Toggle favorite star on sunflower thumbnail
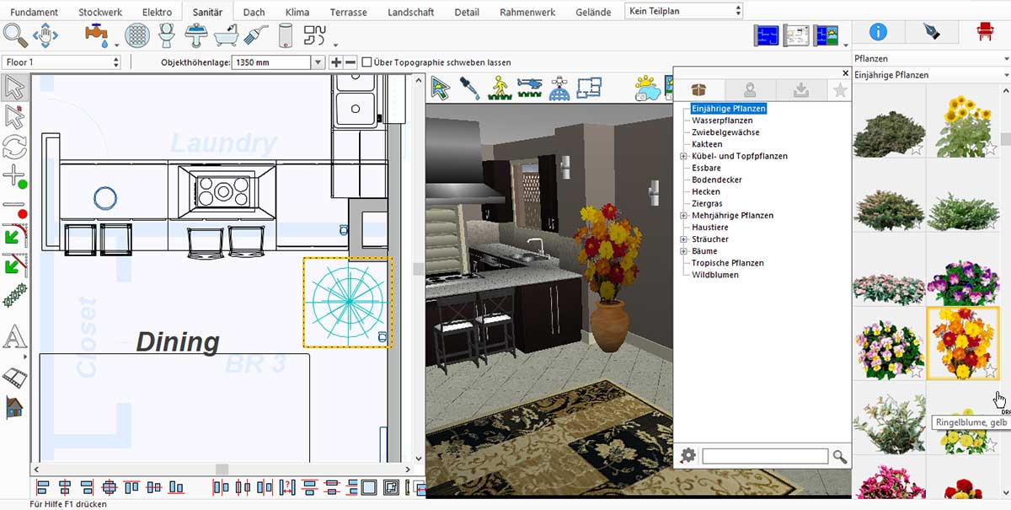Image resolution: width=1011 pixels, height=510 pixels. click(x=991, y=149)
